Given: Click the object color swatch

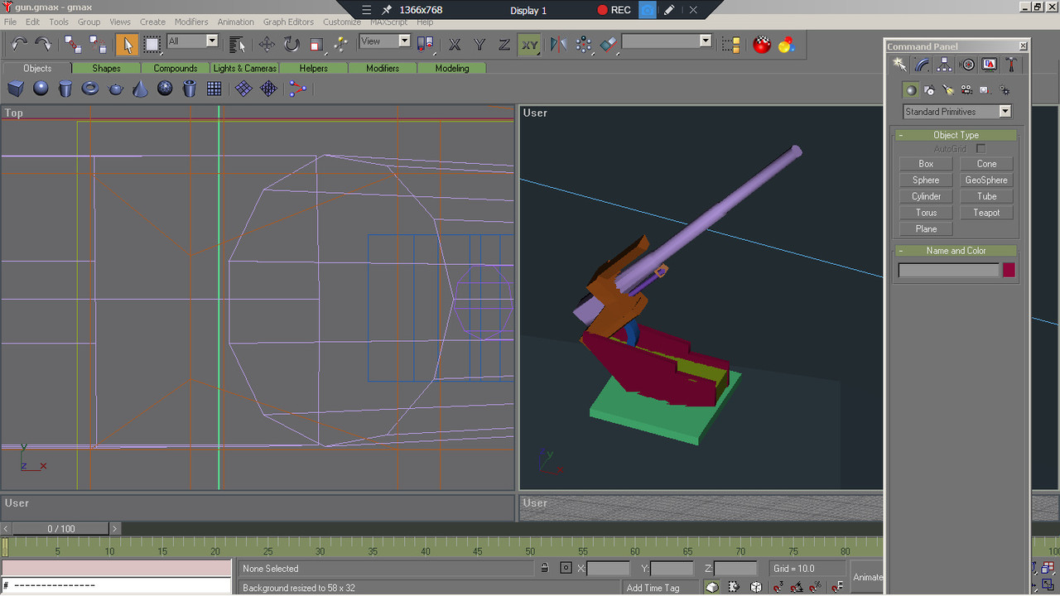Looking at the screenshot, I should point(1009,270).
